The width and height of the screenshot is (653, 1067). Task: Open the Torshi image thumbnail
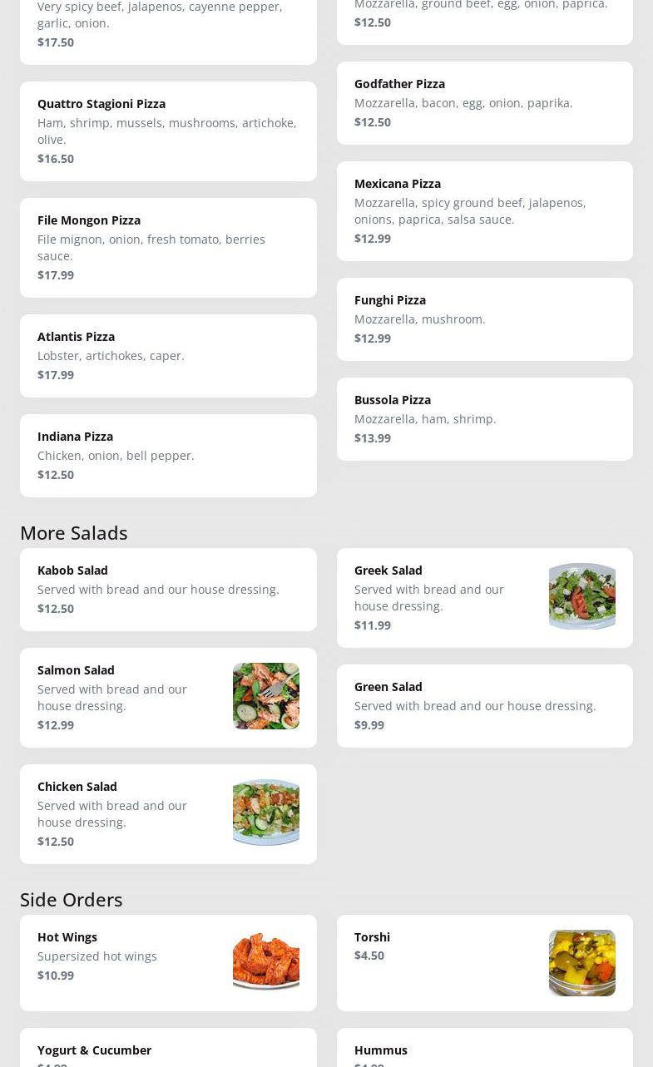(581, 962)
